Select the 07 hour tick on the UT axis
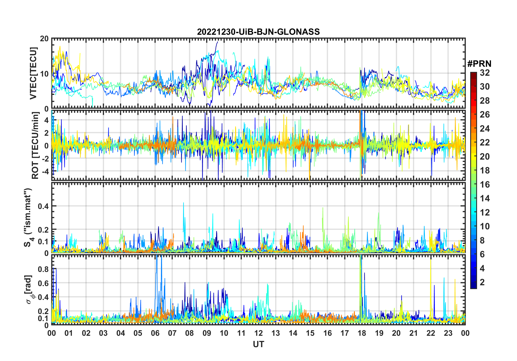Screen dimensions: 517x361 point(172,333)
